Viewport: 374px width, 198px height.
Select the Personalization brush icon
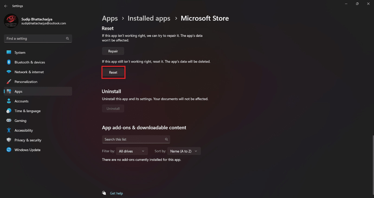point(9,82)
